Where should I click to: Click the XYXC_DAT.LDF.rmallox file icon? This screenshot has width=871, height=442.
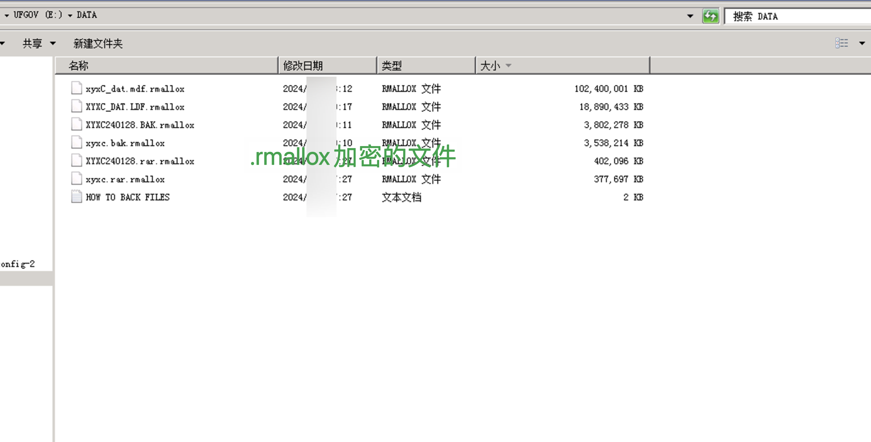point(76,106)
